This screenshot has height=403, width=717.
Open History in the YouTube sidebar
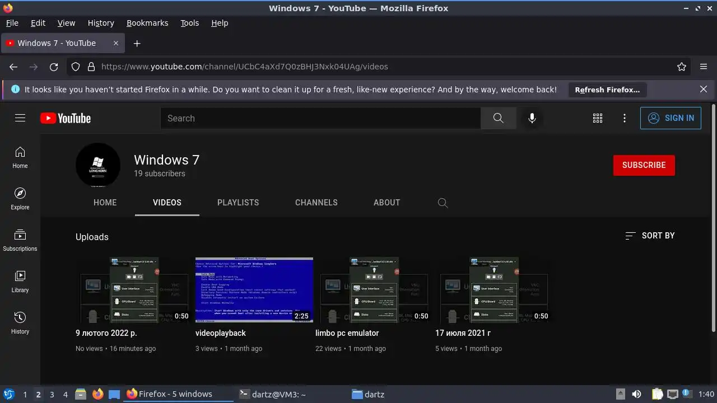pos(20,323)
